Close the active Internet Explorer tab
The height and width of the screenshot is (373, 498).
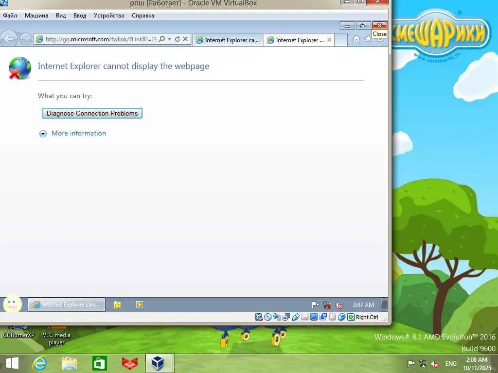point(329,40)
